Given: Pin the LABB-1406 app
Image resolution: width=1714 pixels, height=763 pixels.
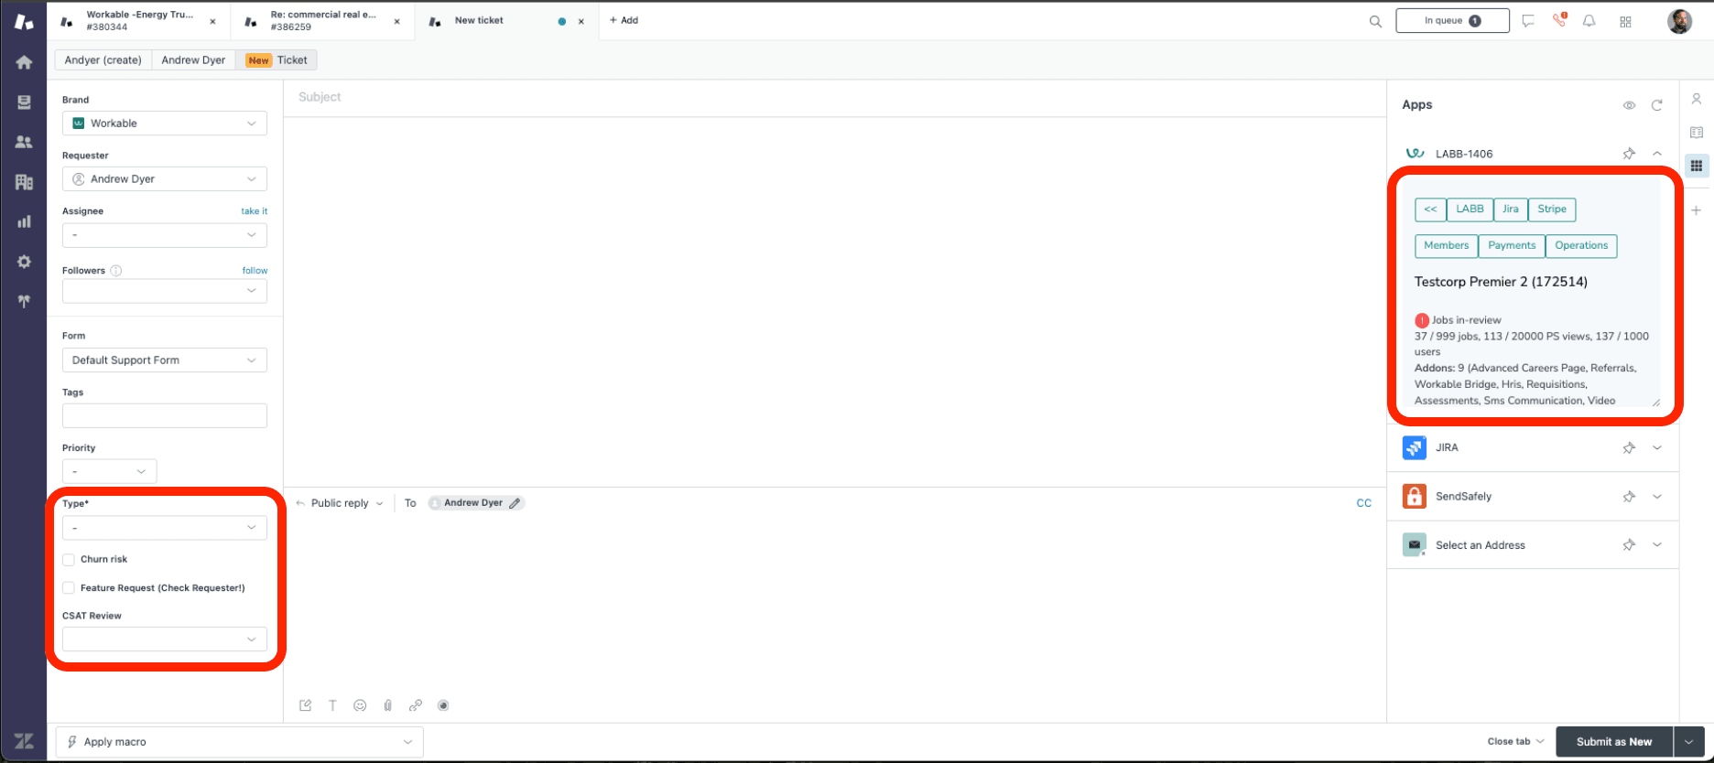Looking at the screenshot, I should pyautogui.click(x=1629, y=154).
